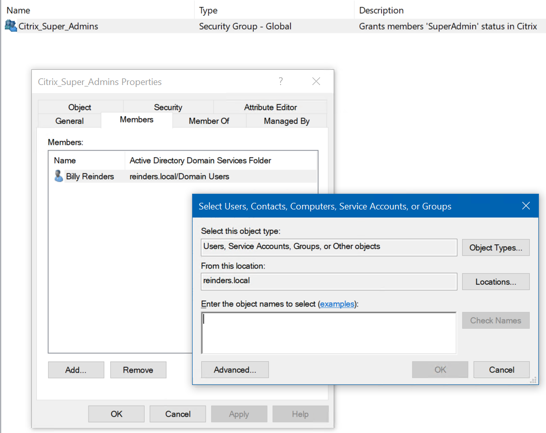This screenshot has height=433, width=546.
Task: Sort list by Description column header
Action: coord(381,11)
